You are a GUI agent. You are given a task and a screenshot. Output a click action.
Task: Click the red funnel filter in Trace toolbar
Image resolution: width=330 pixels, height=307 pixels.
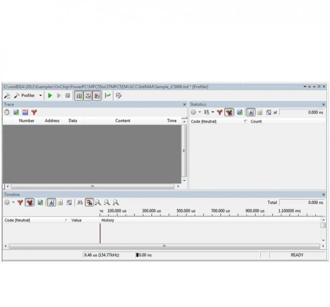[34, 112]
